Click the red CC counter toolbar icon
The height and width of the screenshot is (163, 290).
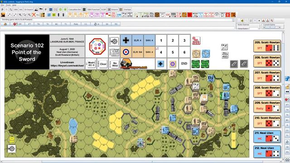tap(168, 15)
